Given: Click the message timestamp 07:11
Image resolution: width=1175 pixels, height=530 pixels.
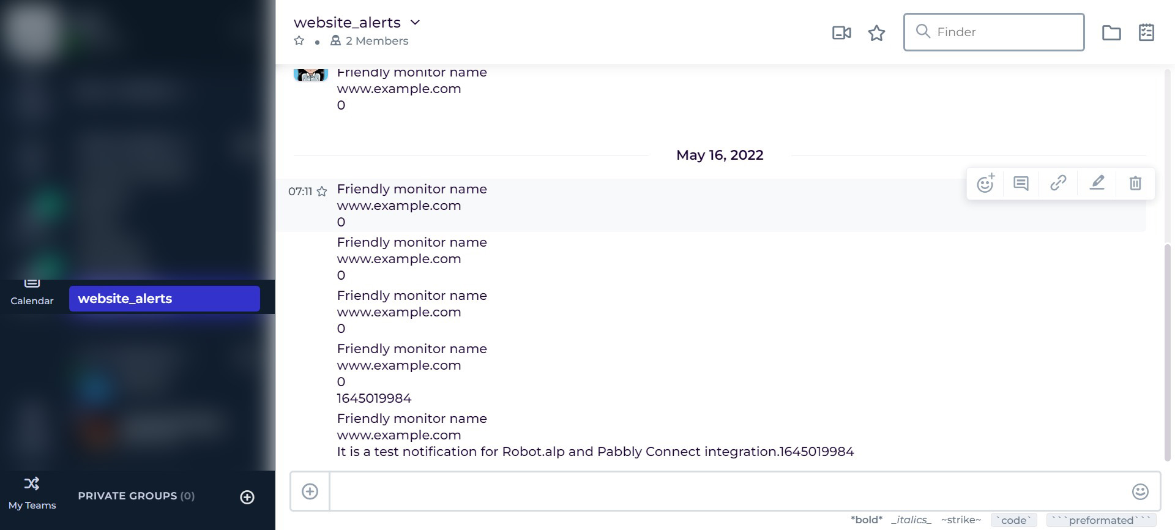Looking at the screenshot, I should pyautogui.click(x=300, y=192).
